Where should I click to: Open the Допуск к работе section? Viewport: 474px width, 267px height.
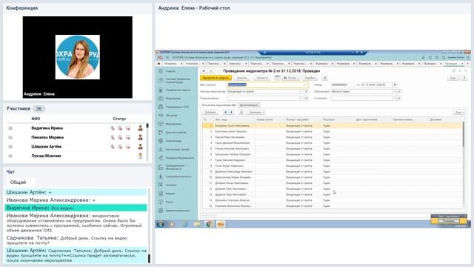tap(176, 132)
